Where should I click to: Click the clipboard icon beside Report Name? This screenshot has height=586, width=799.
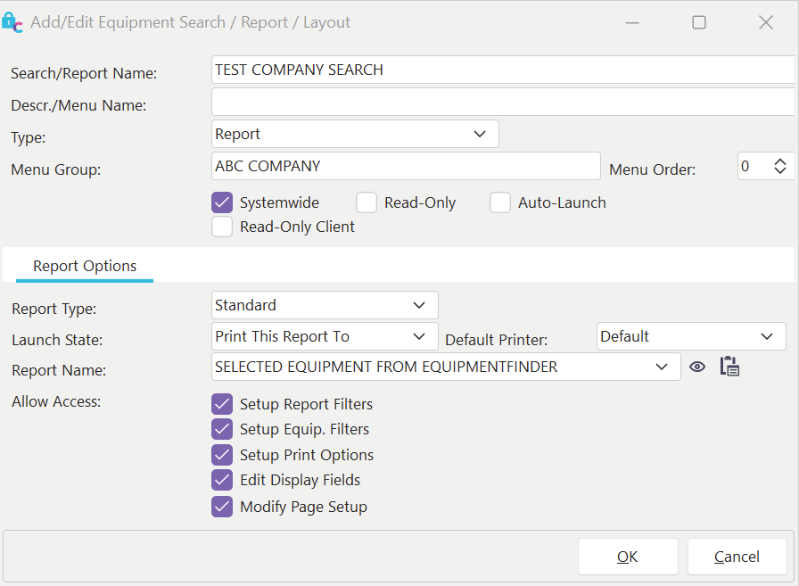coord(729,367)
